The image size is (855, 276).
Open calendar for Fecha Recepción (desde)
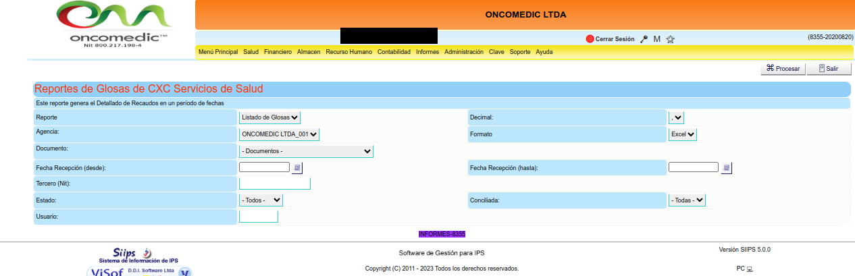click(x=297, y=167)
